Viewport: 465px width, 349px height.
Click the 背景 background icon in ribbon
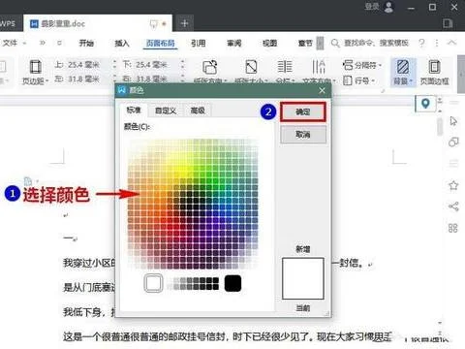click(x=402, y=67)
